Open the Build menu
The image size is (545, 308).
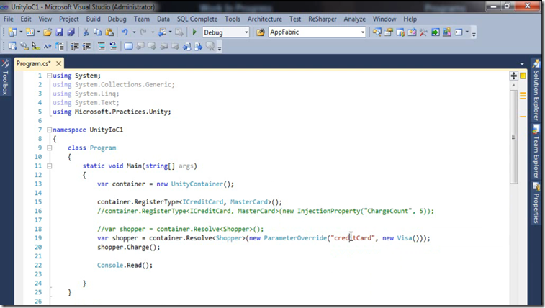[93, 19]
